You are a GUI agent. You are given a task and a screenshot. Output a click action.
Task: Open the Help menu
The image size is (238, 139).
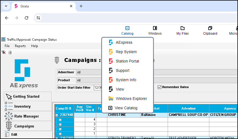[34, 46]
